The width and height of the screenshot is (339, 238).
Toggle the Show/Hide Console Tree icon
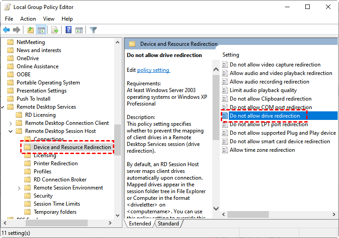click(41, 30)
